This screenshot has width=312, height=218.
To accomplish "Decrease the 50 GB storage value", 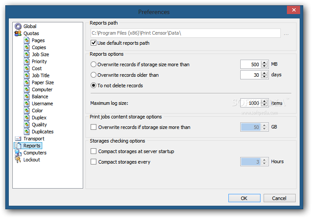I will tap(264, 129).
